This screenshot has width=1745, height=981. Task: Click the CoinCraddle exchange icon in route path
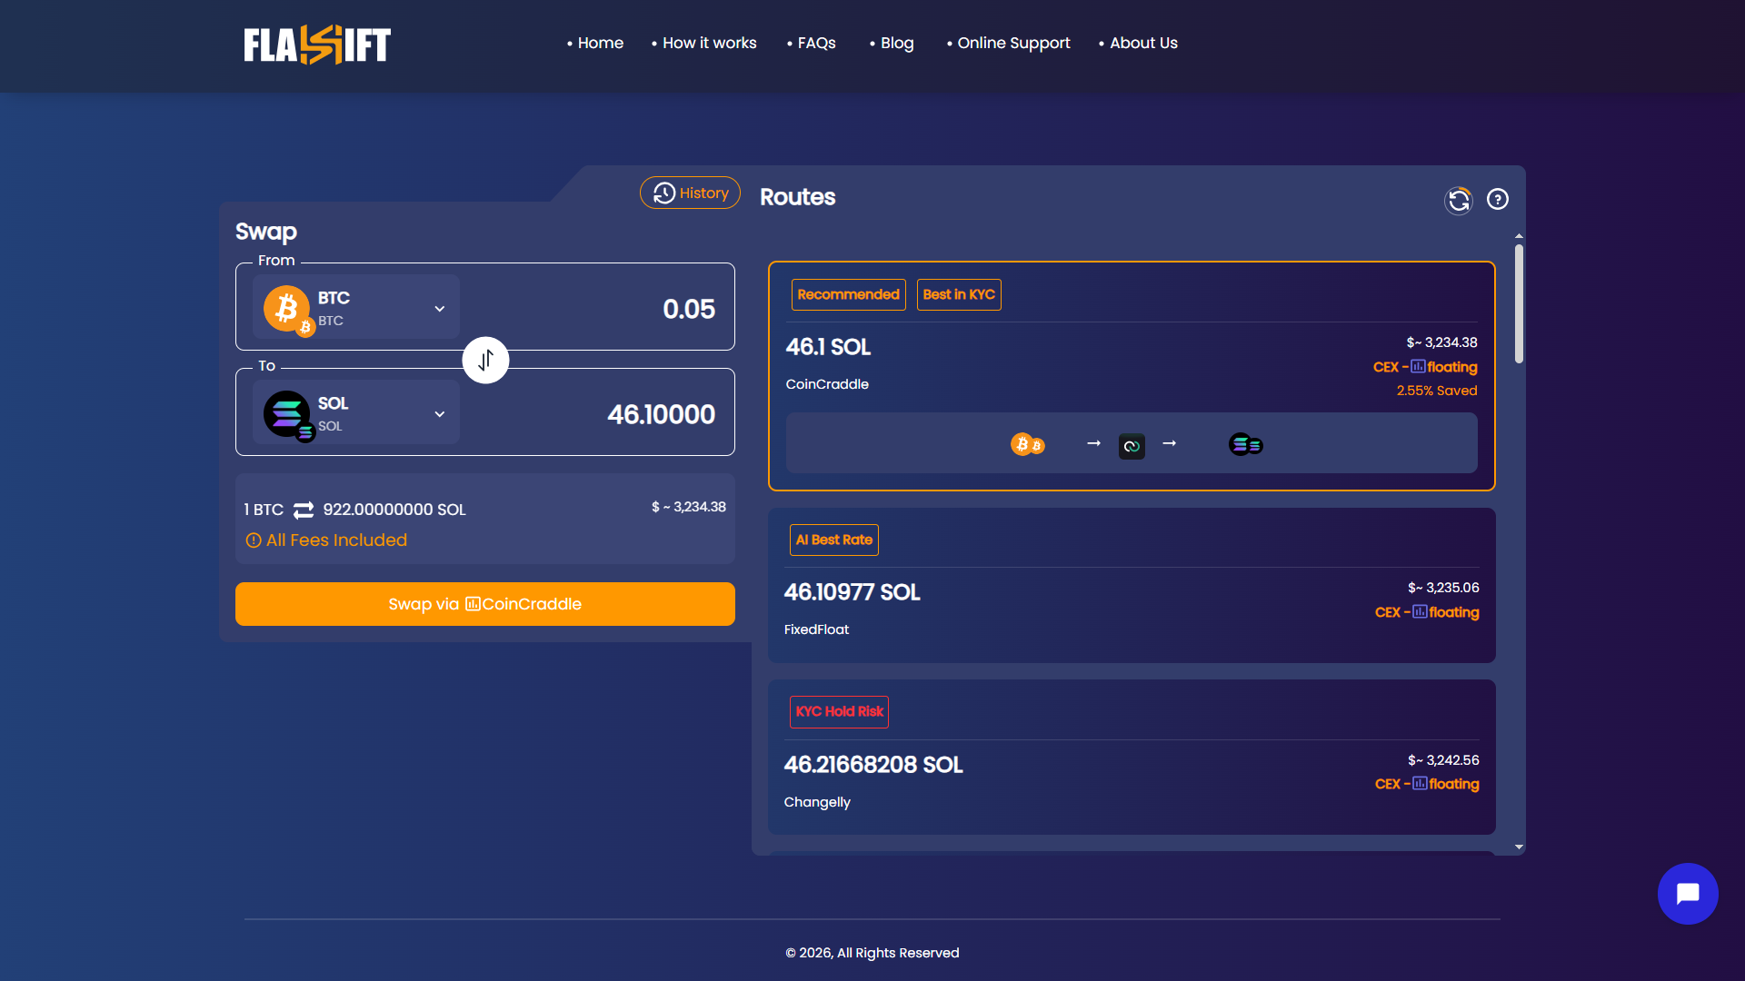pos(1132,446)
